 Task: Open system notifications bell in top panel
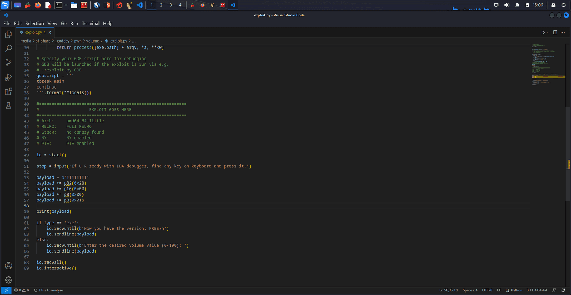coord(517,5)
